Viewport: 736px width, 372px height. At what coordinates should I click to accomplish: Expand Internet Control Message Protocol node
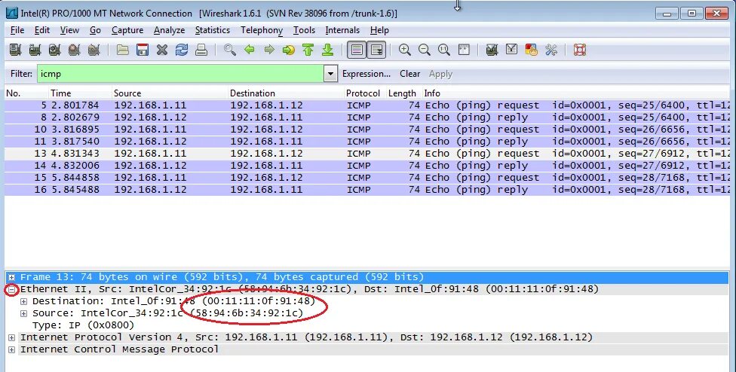[12, 349]
